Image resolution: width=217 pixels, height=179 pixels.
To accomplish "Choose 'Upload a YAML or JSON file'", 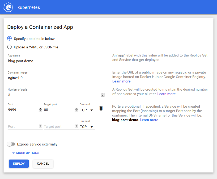I will (9, 47).
